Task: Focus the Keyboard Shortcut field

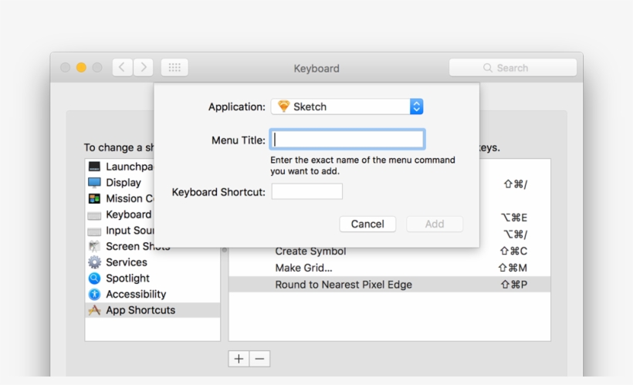Action: (x=306, y=191)
